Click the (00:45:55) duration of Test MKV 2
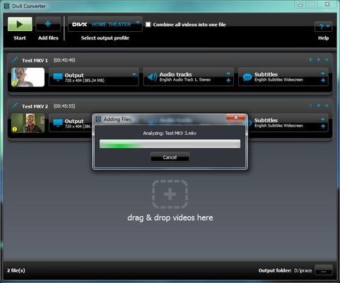Viewport: 340px width, 283px height. click(x=64, y=106)
